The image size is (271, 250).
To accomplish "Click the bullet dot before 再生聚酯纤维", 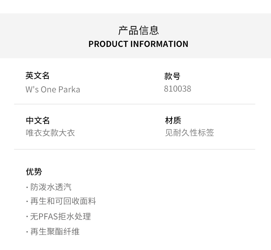I will (x=27, y=232).
